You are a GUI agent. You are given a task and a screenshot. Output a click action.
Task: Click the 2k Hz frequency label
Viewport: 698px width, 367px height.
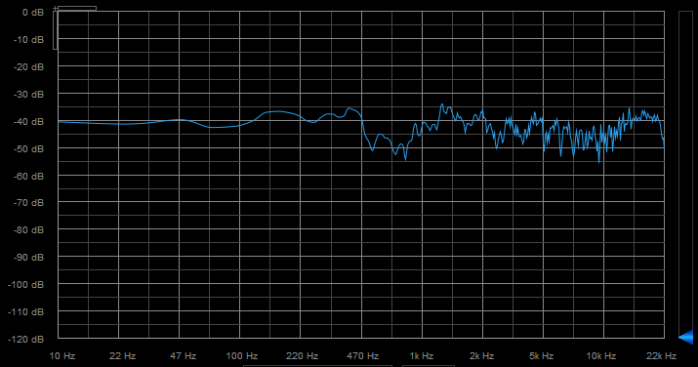tap(481, 356)
